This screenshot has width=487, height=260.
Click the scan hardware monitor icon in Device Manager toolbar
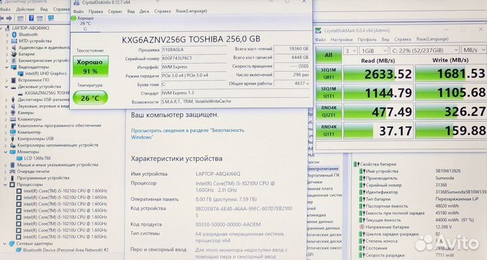click(x=51, y=18)
